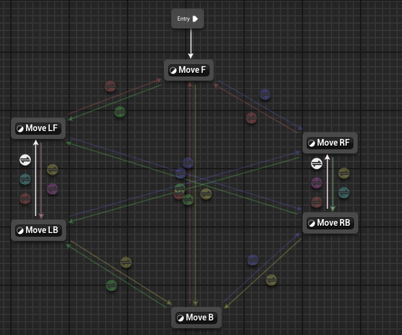Image resolution: width=402 pixels, height=335 pixels.
Task: Select the Move B state node
Action: click(196, 317)
